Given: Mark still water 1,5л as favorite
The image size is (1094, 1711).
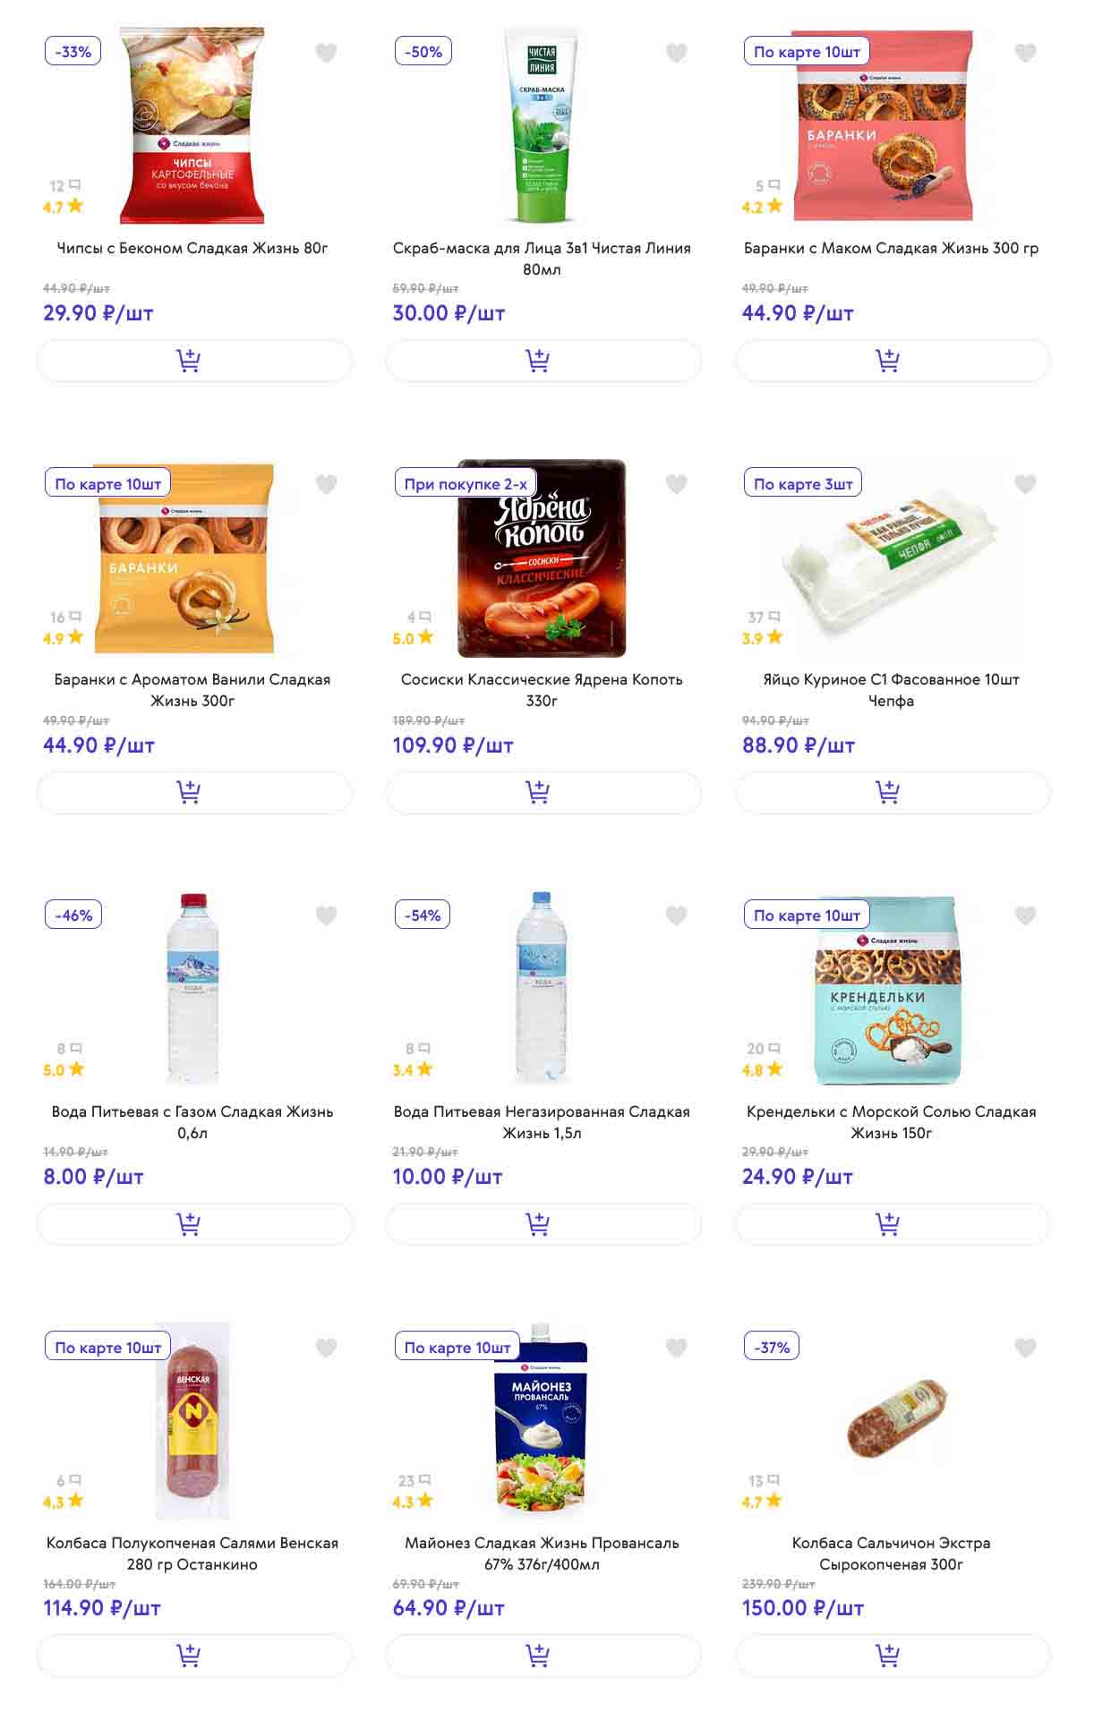Looking at the screenshot, I should [x=676, y=915].
